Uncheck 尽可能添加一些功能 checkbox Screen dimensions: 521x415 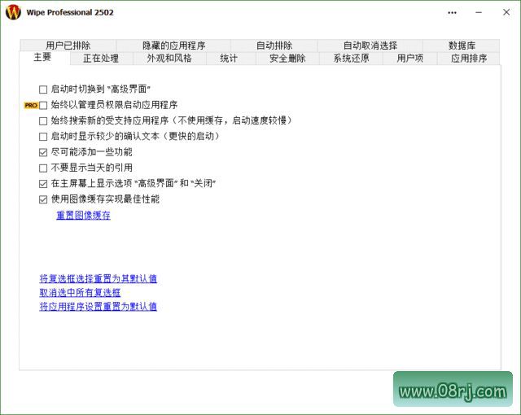[x=43, y=152]
